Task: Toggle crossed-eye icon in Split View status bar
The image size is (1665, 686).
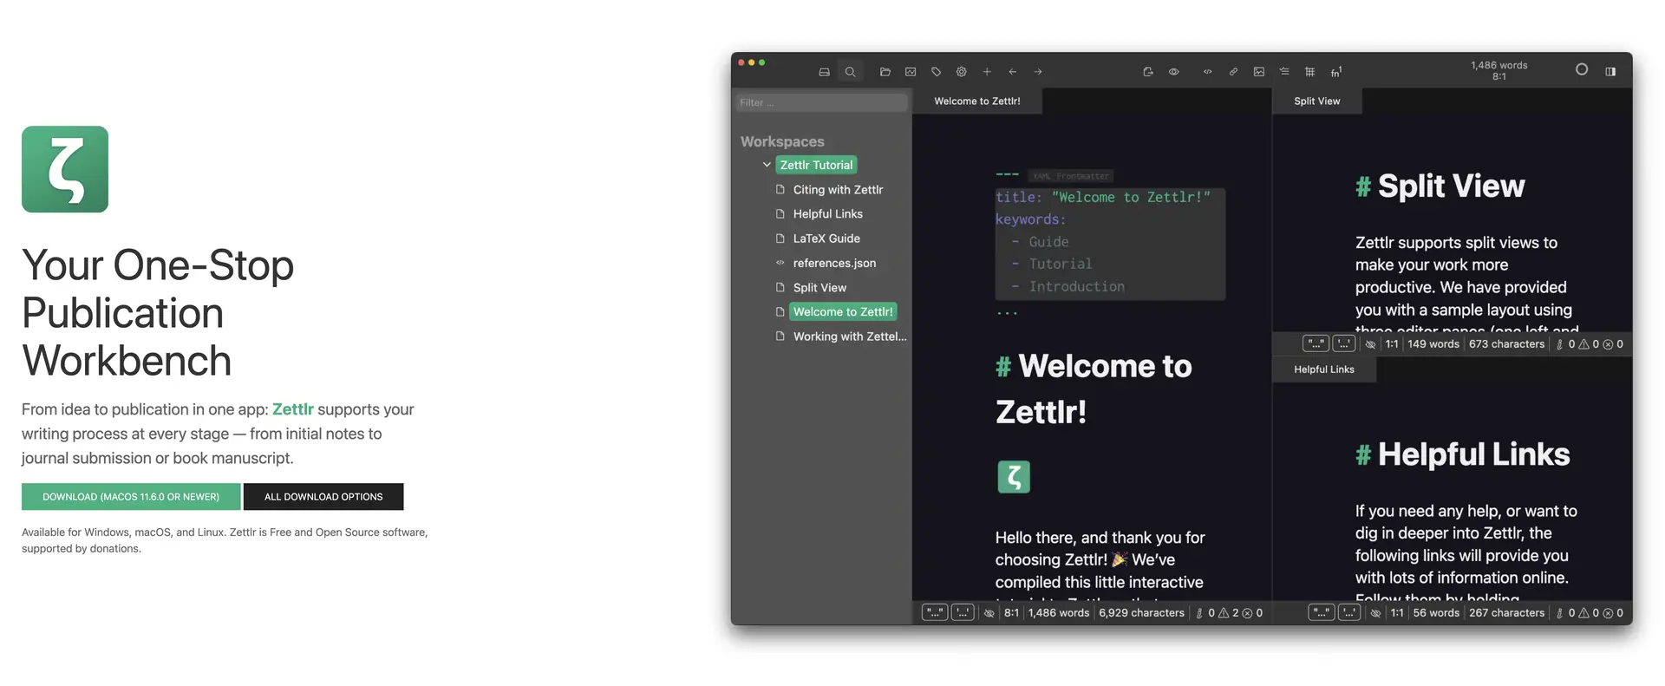Action: pos(1370,344)
